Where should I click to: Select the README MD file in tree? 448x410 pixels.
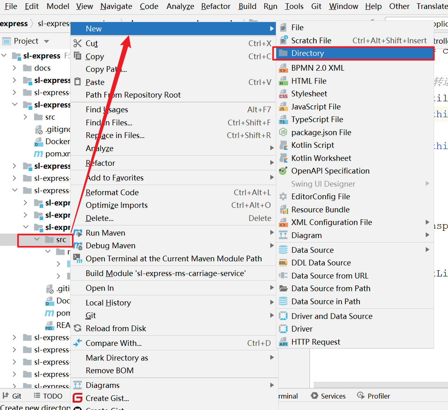coord(58,325)
